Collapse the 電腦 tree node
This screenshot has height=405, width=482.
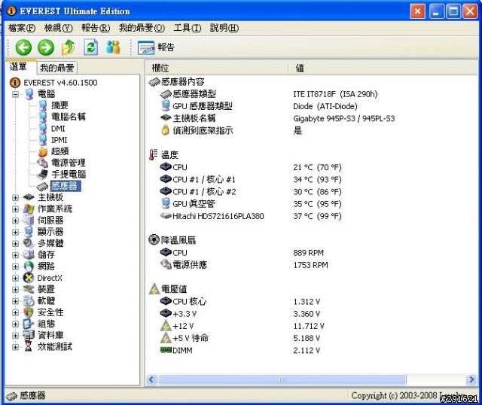click(15, 94)
